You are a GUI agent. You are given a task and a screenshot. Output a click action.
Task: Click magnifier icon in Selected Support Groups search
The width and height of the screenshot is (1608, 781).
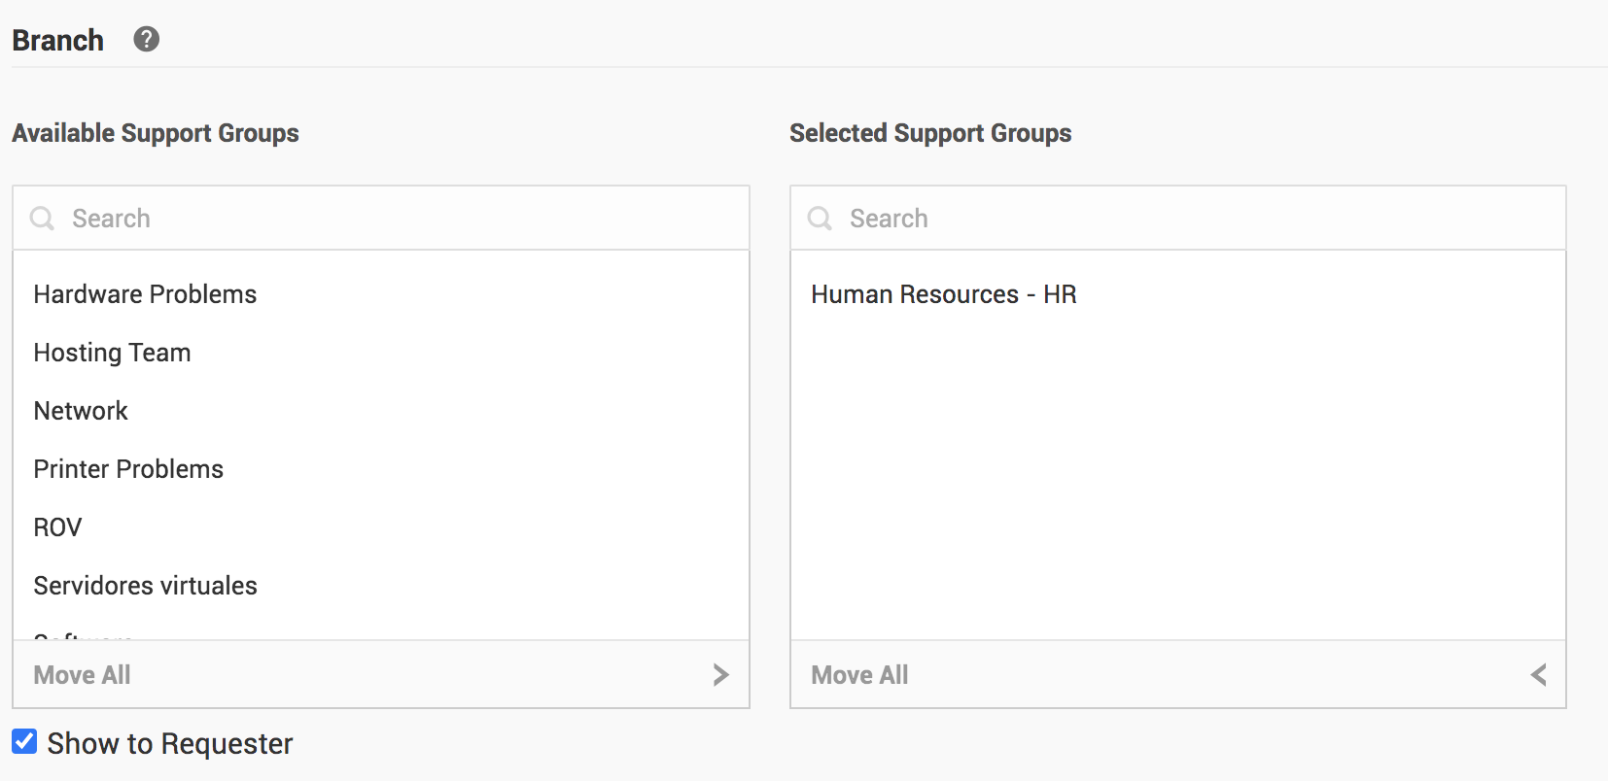coord(820,219)
